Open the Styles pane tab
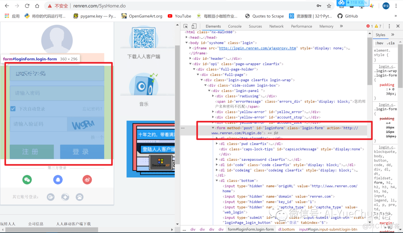Viewport: 403px width, 233px height. click(380, 35)
